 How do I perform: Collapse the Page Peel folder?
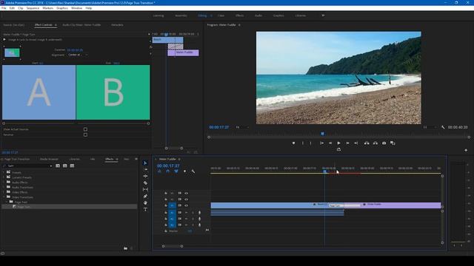(7, 202)
